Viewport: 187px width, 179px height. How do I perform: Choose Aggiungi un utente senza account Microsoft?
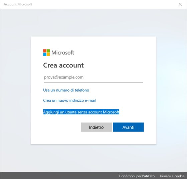pyautogui.click(x=81, y=112)
